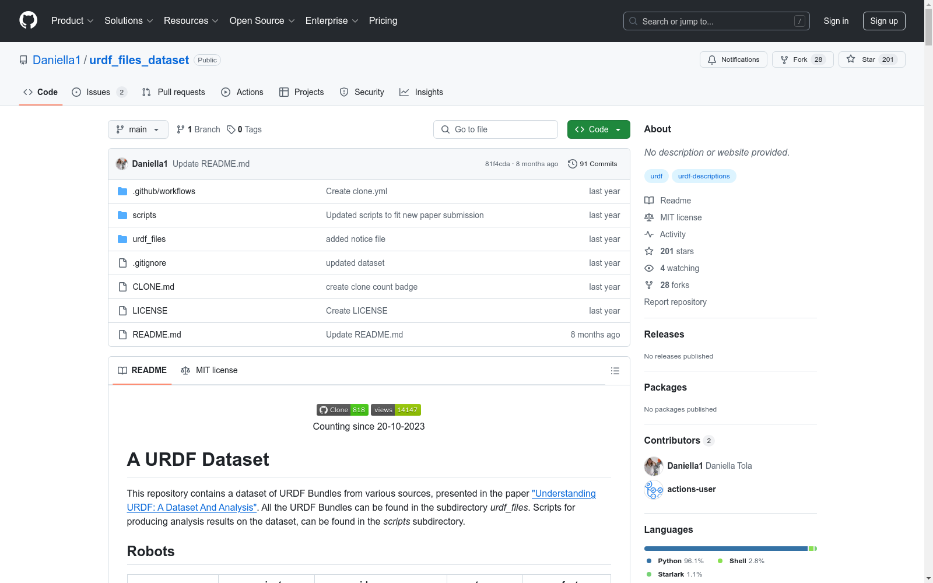Viewport: 933px width, 583px height.
Task: Switch to the Projects tab
Action: 301,92
